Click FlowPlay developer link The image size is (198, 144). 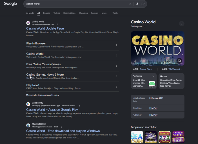[153, 108]
